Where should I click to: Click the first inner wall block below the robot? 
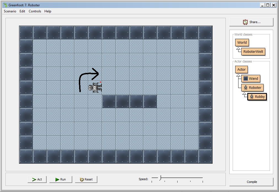(109, 102)
